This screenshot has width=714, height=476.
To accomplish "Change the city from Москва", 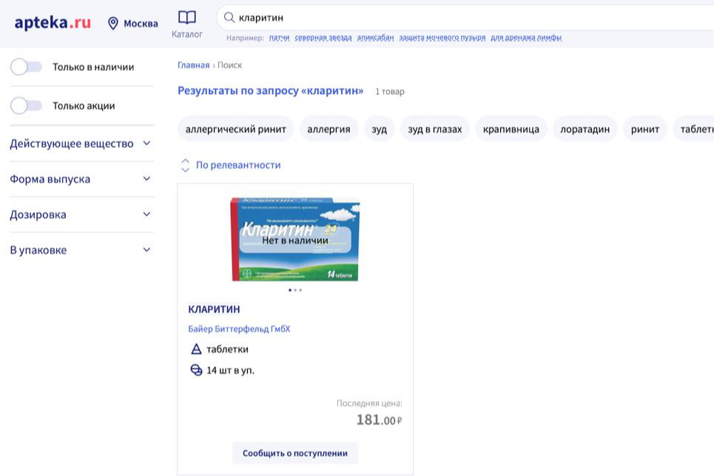I will pos(141,23).
